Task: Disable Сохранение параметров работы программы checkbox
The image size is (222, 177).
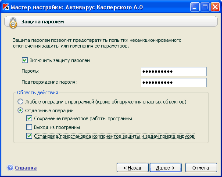Action: tap(29, 118)
